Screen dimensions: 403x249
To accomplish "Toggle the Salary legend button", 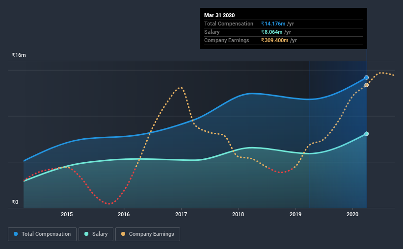I will (96, 234).
